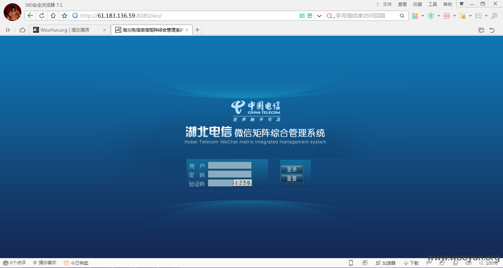The image size is (503, 268).
Task: Refresh the captcha image 1250
Action: tap(243, 183)
